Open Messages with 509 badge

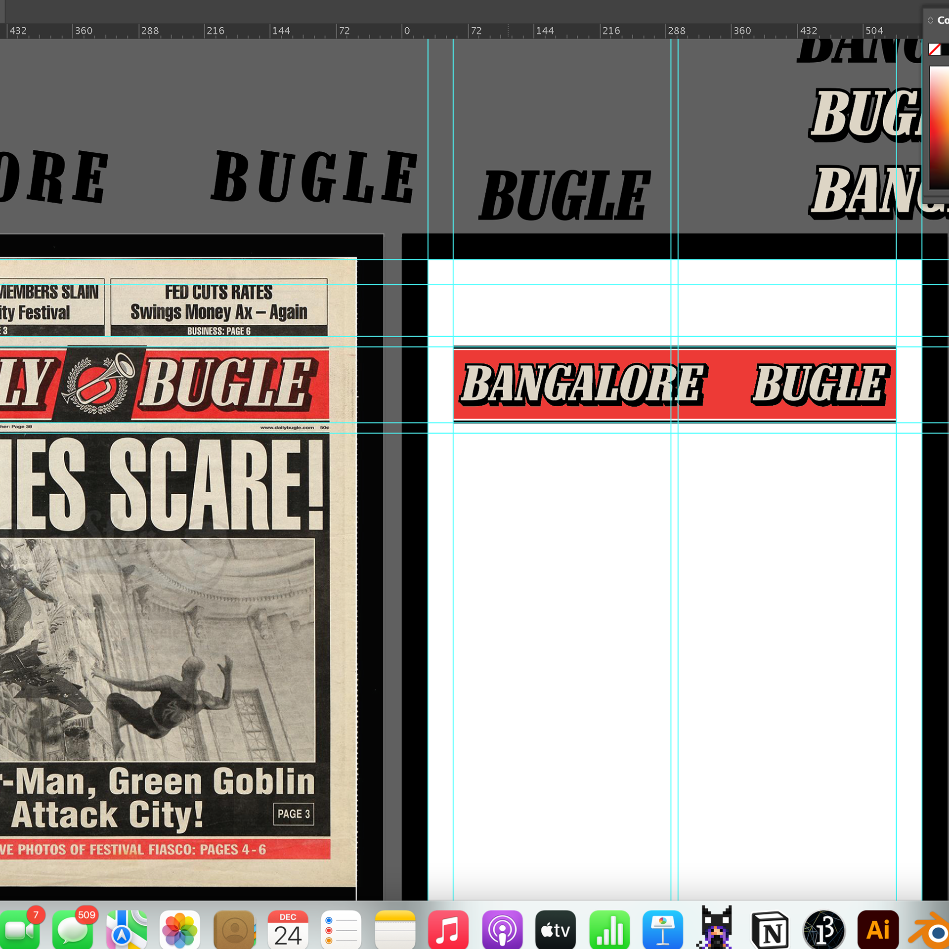[73, 931]
